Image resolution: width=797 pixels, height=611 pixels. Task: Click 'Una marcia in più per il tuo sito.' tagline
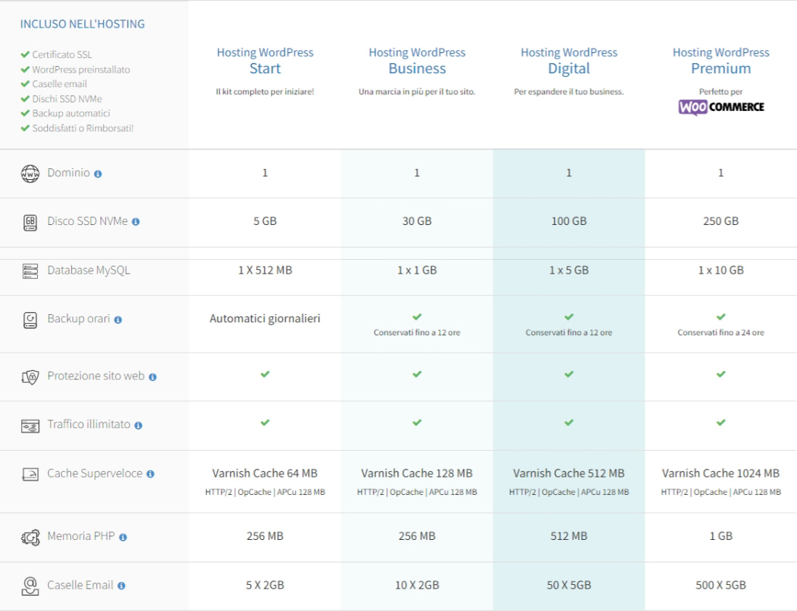[417, 91]
